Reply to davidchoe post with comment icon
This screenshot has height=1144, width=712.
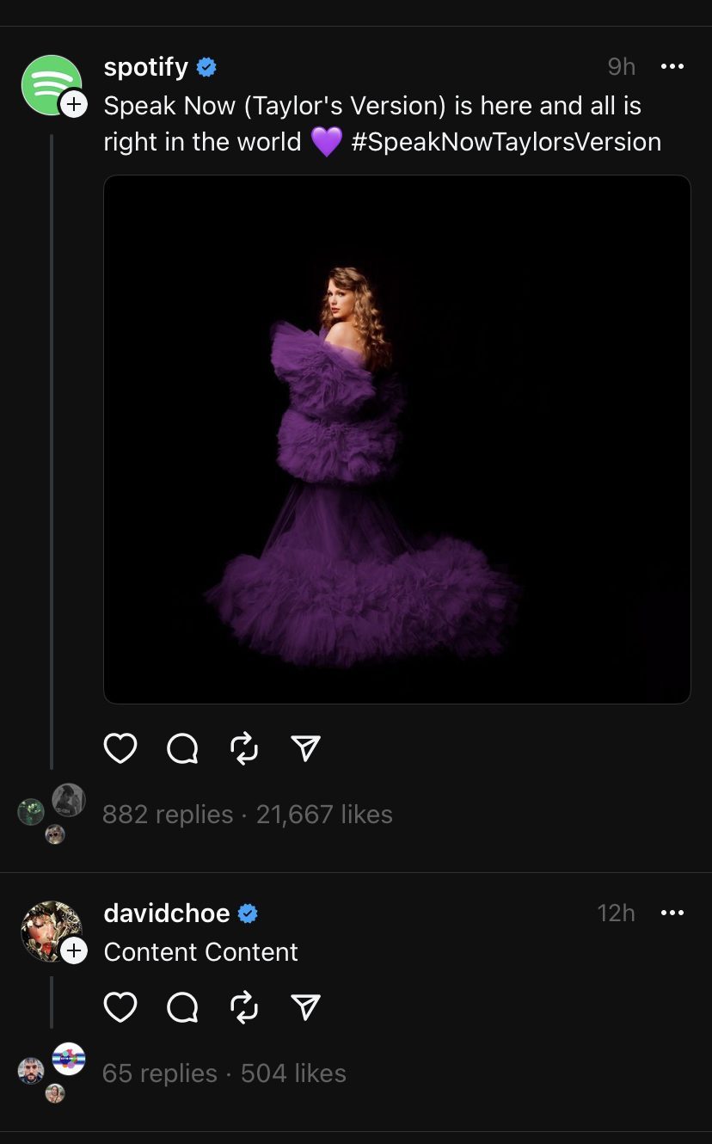coord(182,1006)
